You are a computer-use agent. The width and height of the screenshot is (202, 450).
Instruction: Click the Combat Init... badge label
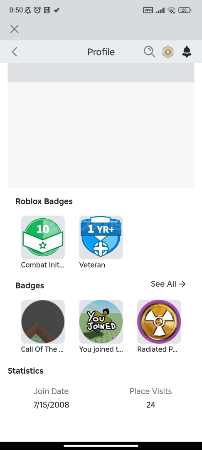(43, 265)
